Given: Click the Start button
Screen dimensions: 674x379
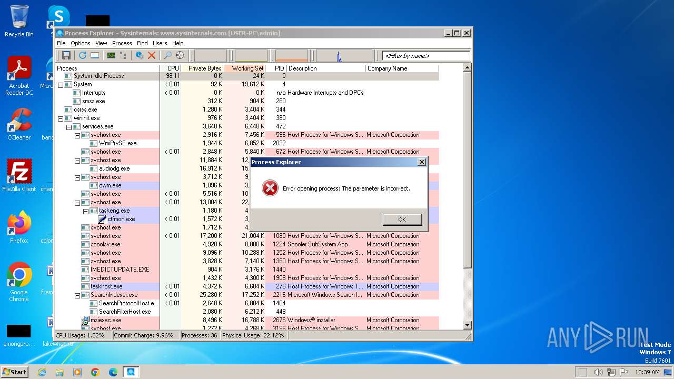Looking at the screenshot, I should pos(14,372).
